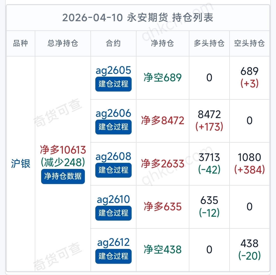Image resolution: width=276 pixels, height=275 pixels.
Task: Open the ag2608 contract link
Action: coord(113,156)
